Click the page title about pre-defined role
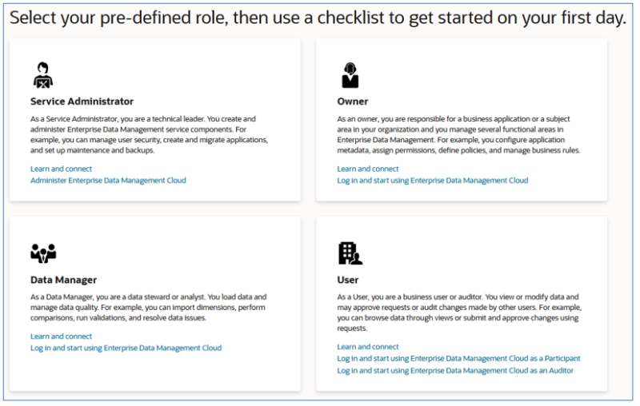Image resolution: width=640 pixels, height=406 pixels. (318, 18)
